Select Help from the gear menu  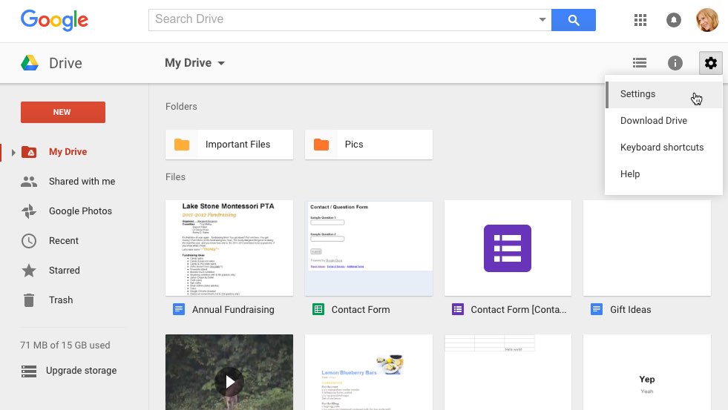664,174
